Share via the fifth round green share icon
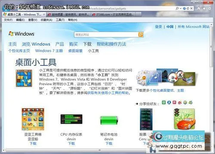This screenshot has width=215, height=154. click(185, 102)
